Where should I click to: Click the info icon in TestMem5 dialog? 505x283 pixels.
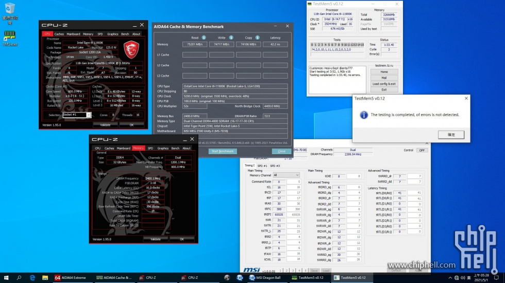click(364, 115)
